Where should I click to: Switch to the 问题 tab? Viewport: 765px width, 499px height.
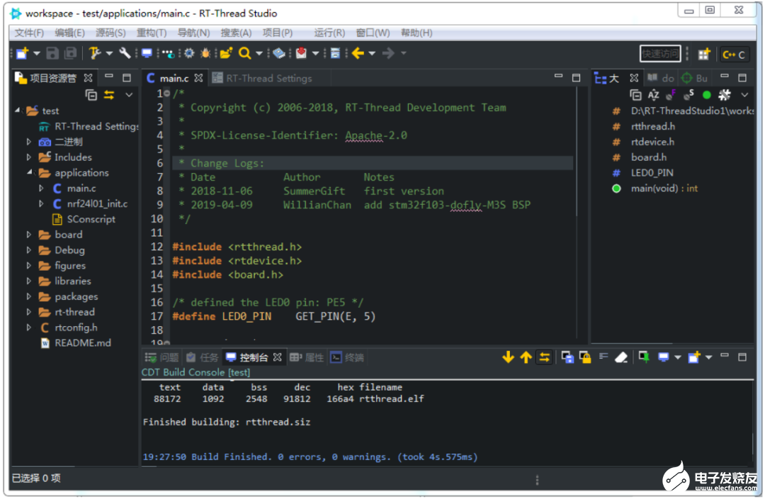point(161,357)
